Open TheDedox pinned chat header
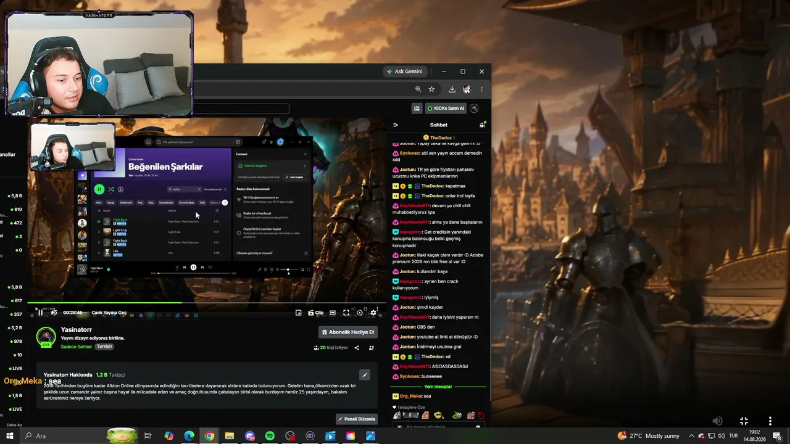The image size is (790, 444). click(439, 138)
